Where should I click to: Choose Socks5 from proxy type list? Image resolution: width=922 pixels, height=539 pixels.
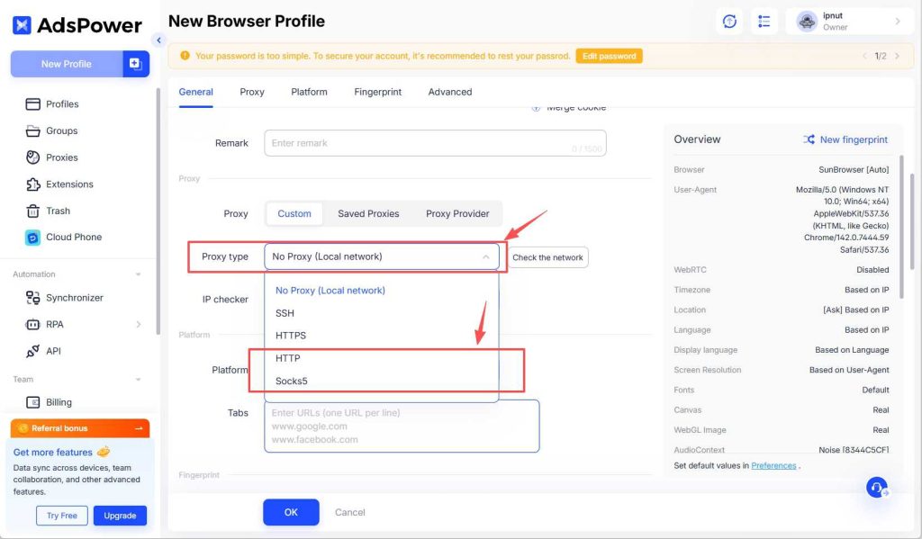coord(291,382)
